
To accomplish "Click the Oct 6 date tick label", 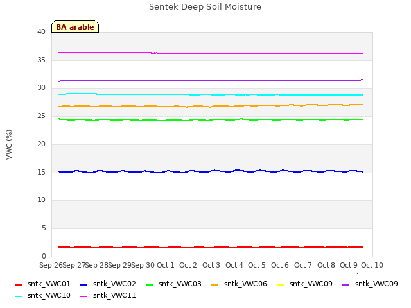I will coord(280,265).
